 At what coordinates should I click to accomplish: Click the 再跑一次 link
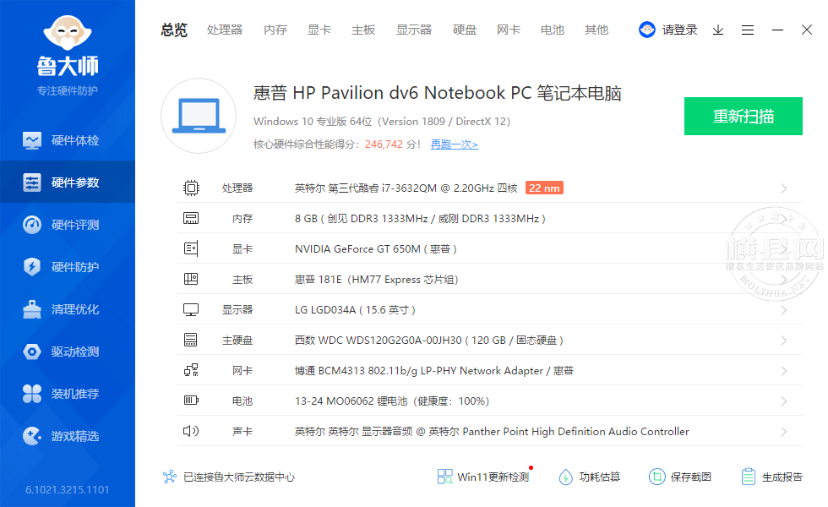[x=455, y=144]
